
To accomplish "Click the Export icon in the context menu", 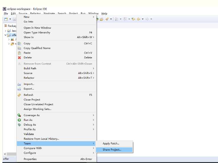I will (x=19, y=89).
